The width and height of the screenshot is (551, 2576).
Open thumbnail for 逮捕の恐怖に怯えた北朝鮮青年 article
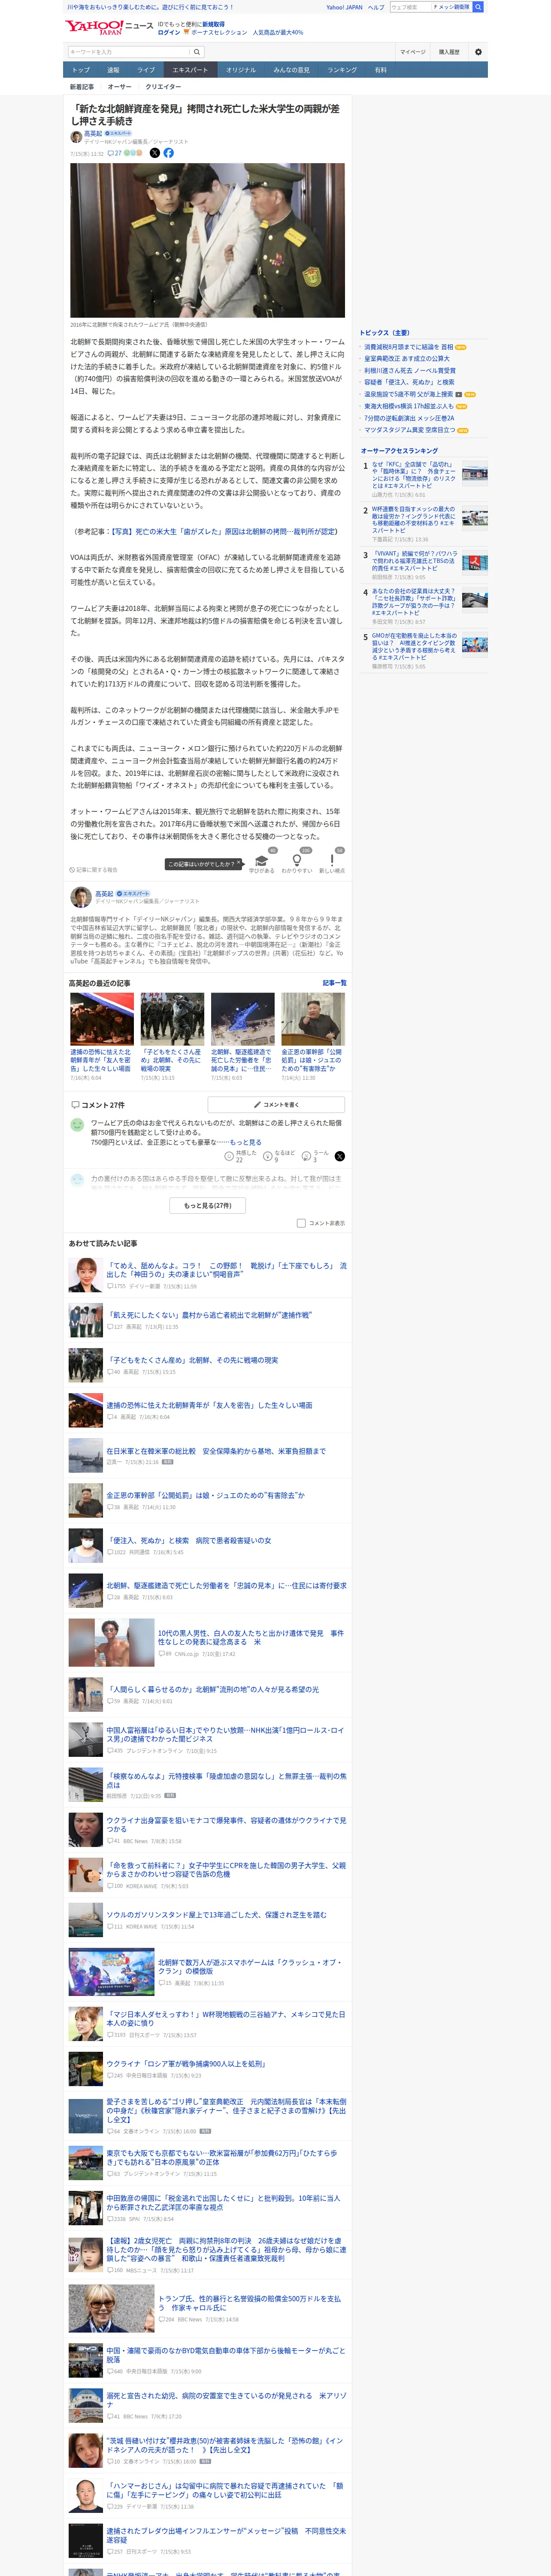point(102,1019)
